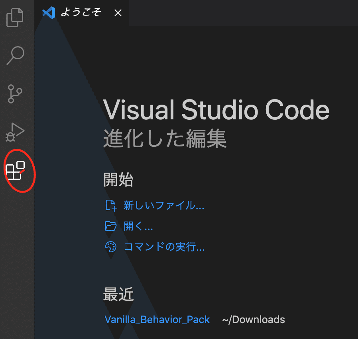The width and height of the screenshot is (358, 339).
Task: Open the Source Control view
Action: pos(15,94)
